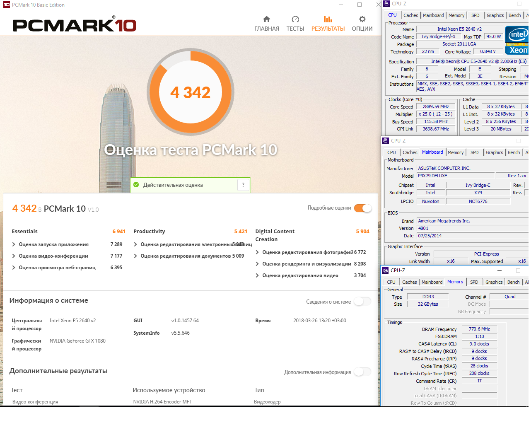Select Bench tab in middle CPU-Z window
This screenshot has height=425, width=531.
pos(514,152)
